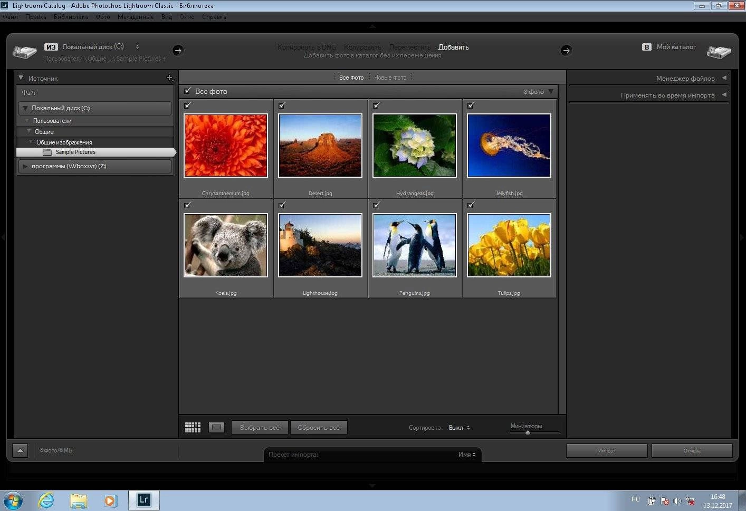Screen dimensions: 746x511
Task: Collapse Общие изображения folder
Action: pyautogui.click(x=31, y=142)
